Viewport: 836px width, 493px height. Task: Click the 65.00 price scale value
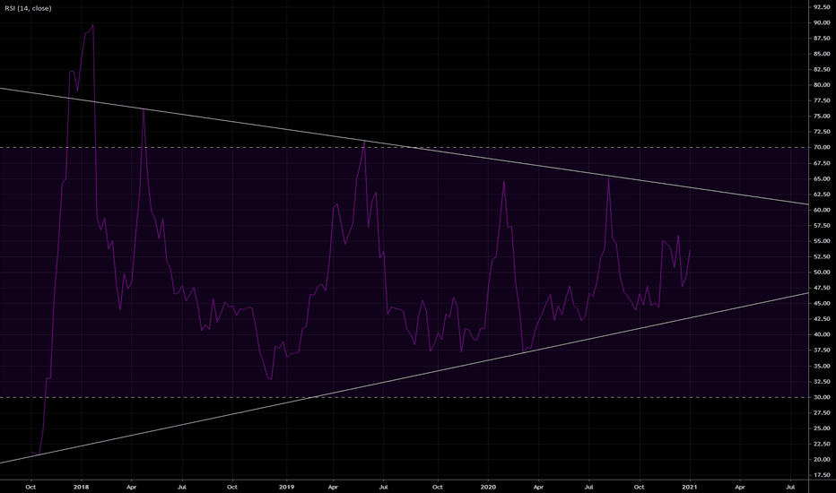click(822, 179)
